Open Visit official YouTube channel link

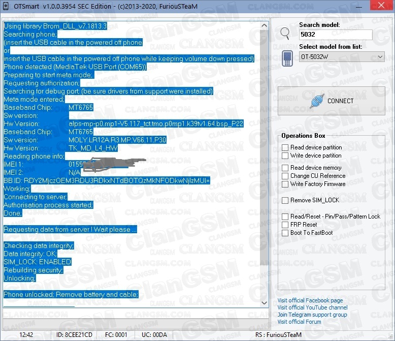312,307
